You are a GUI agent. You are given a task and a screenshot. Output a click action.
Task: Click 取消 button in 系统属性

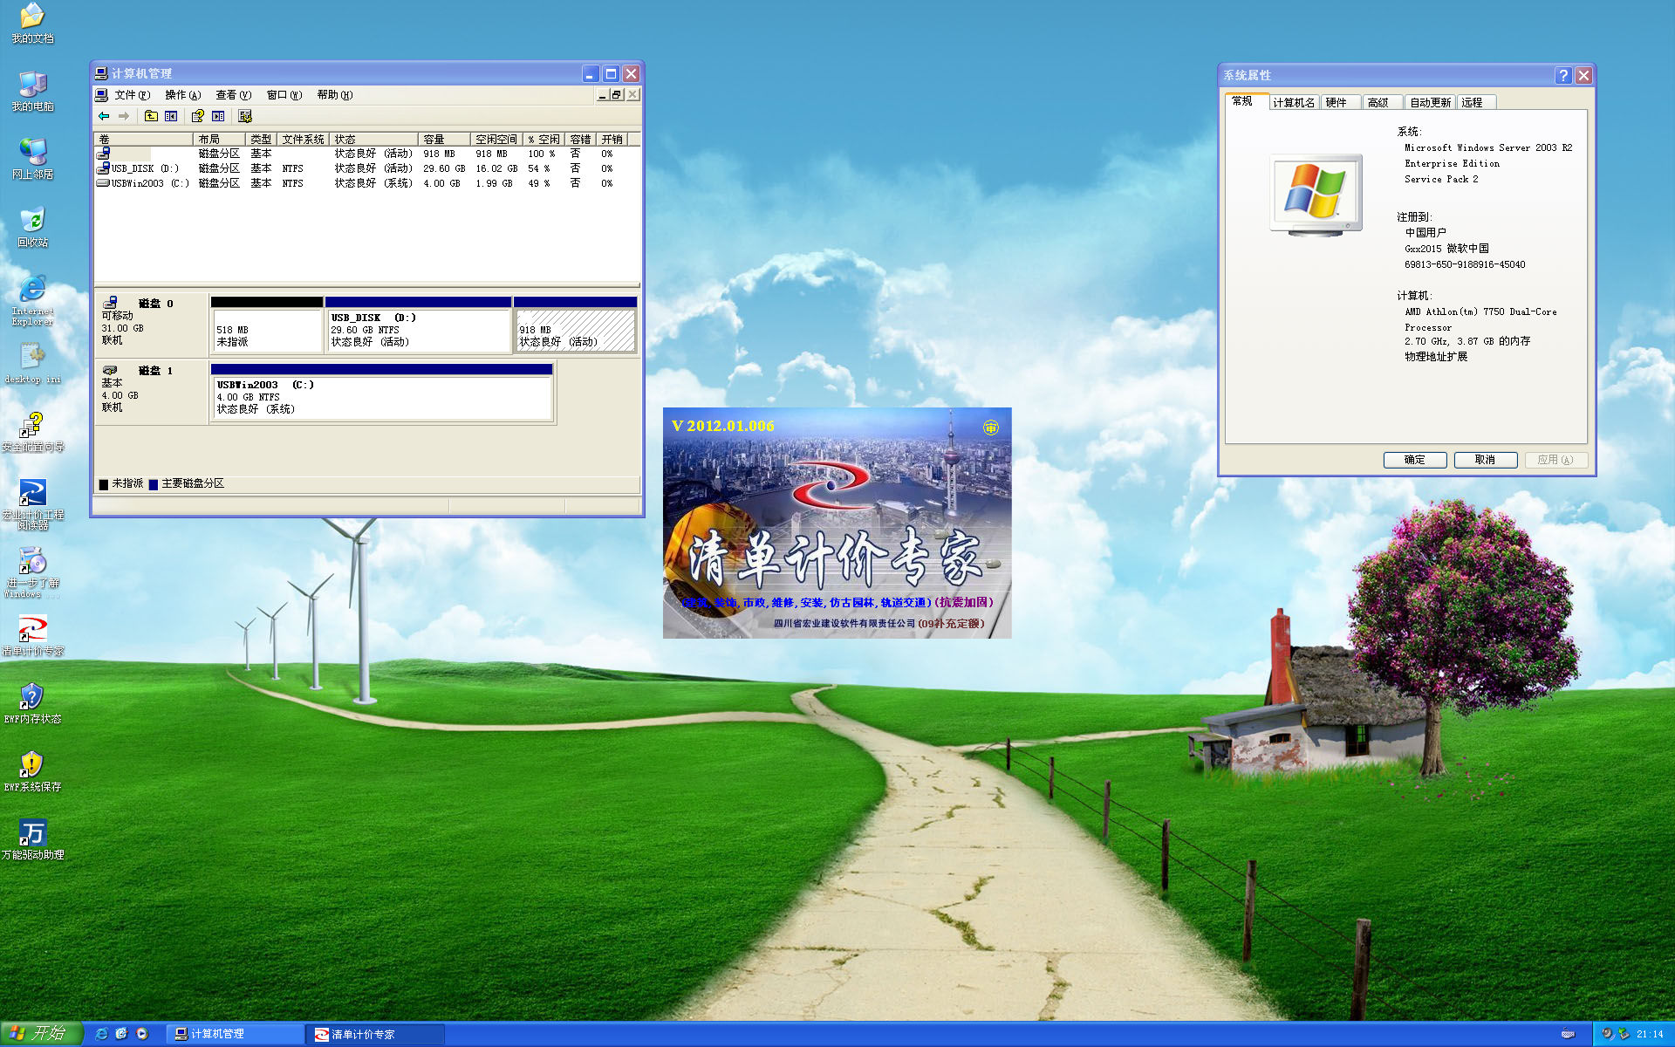pyautogui.click(x=1486, y=460)
